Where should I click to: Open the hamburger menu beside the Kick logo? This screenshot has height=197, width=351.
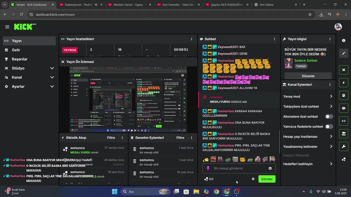point(7,27)
